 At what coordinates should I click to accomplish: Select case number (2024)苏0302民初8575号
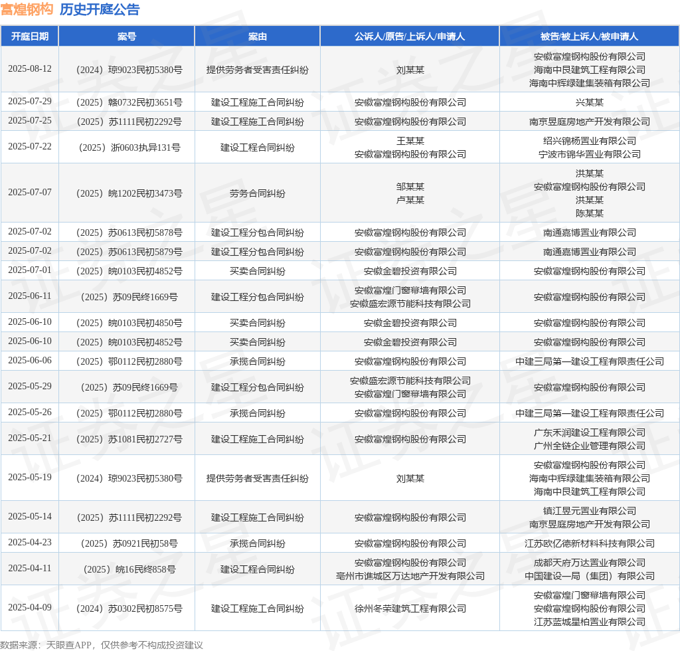(129, 608)
